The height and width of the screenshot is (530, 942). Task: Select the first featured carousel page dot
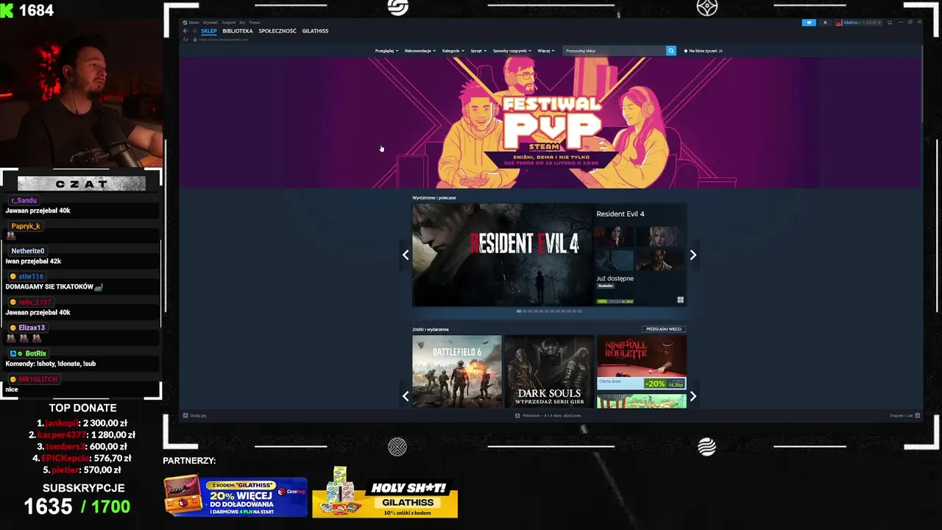point(519,311)
